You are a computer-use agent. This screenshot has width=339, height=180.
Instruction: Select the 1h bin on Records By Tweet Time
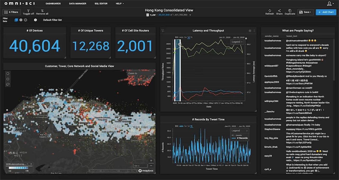(x=192, y=127)
